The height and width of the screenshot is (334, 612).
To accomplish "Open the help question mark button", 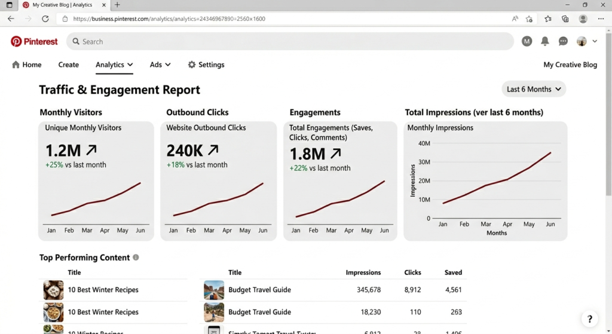I will point(590,319).
